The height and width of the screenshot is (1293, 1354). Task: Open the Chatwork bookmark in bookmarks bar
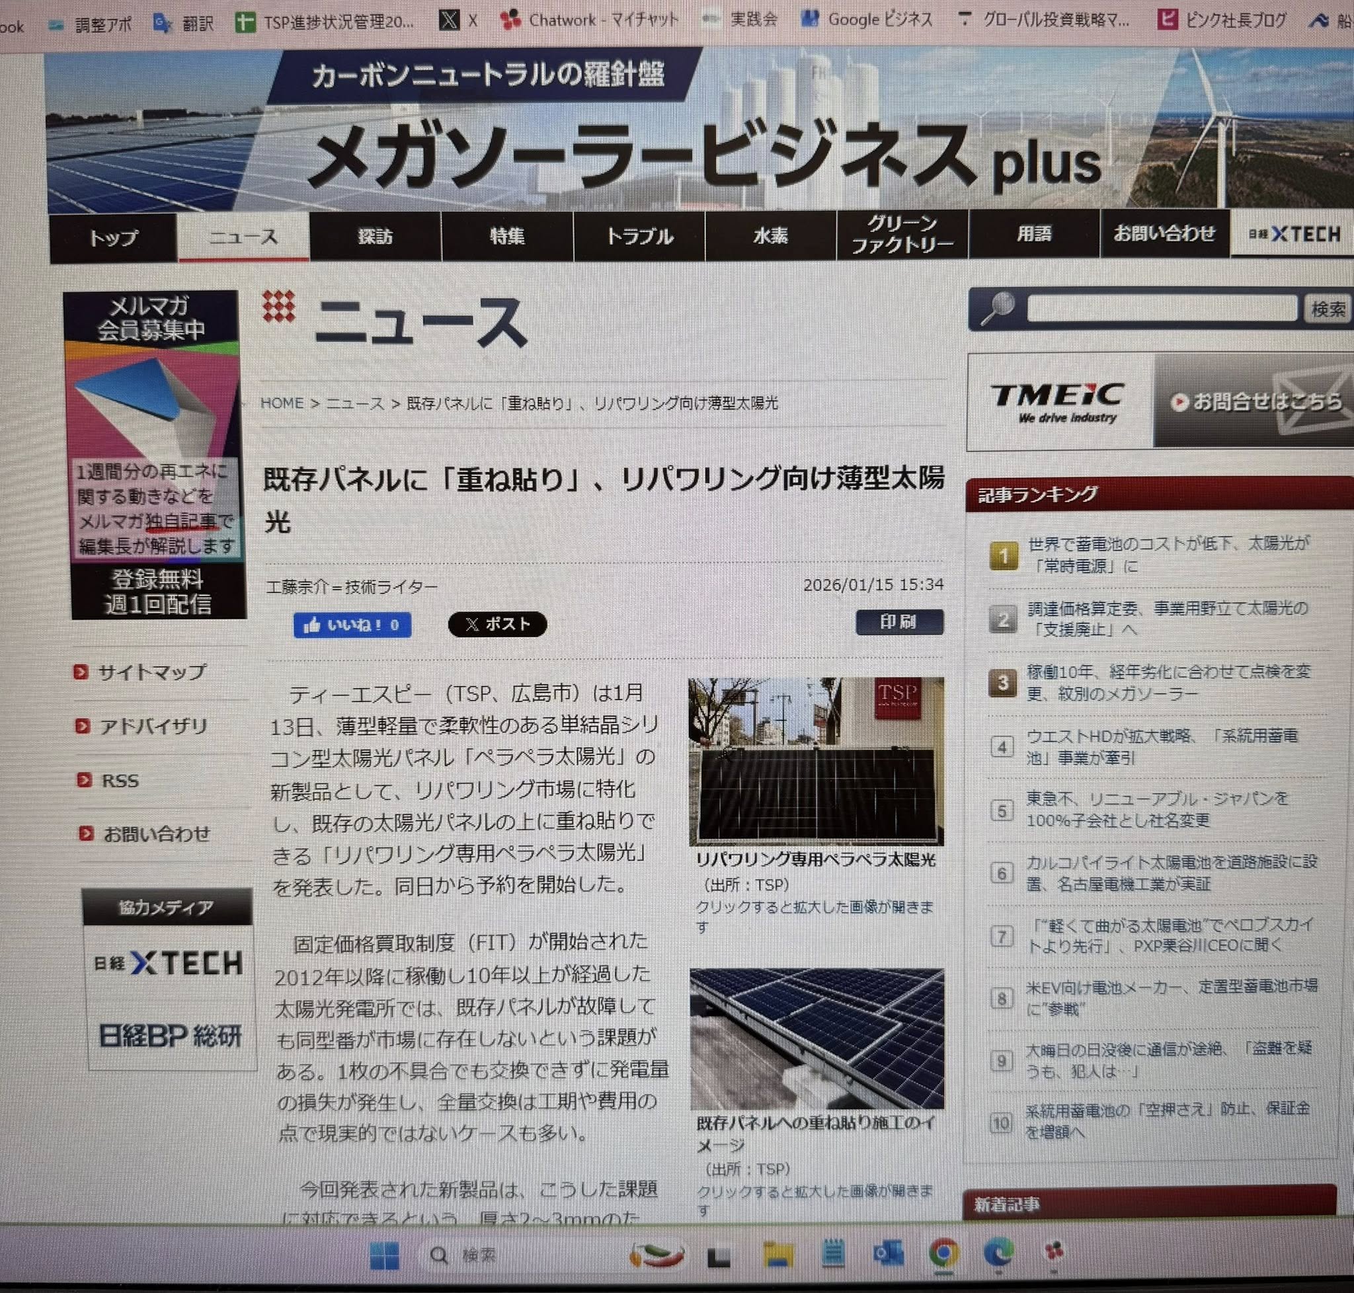pyautogui.click(x=590, y=20)
